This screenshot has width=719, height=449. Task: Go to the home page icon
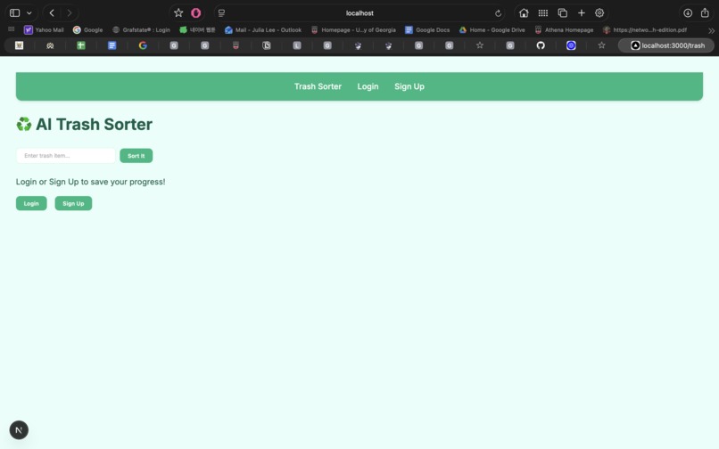click(524, 12)
